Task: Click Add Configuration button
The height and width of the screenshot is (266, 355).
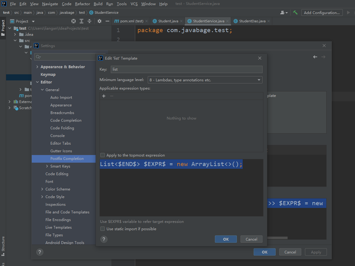Action: (x=322, y=13)
